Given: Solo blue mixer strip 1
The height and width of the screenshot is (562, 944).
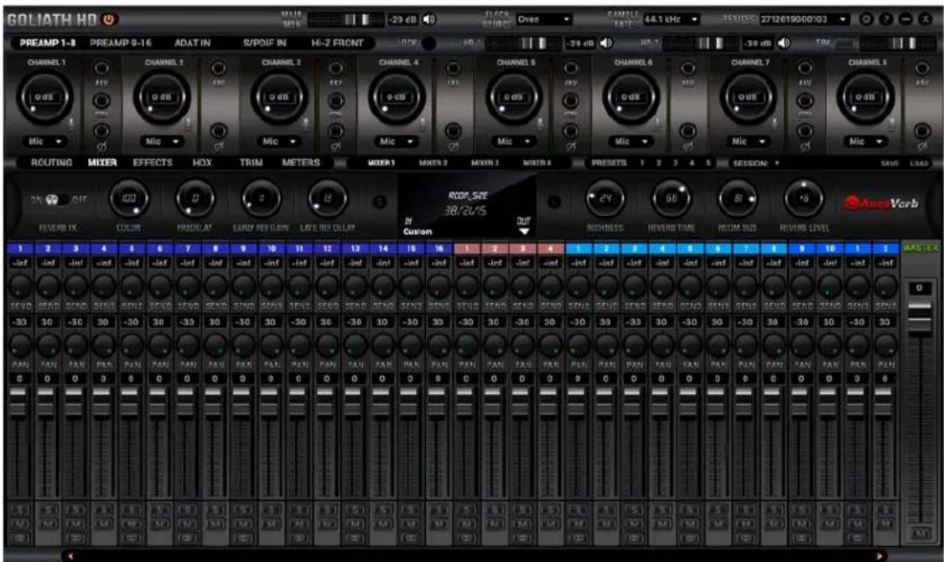Looking at the screenshot, I should 20,510.
